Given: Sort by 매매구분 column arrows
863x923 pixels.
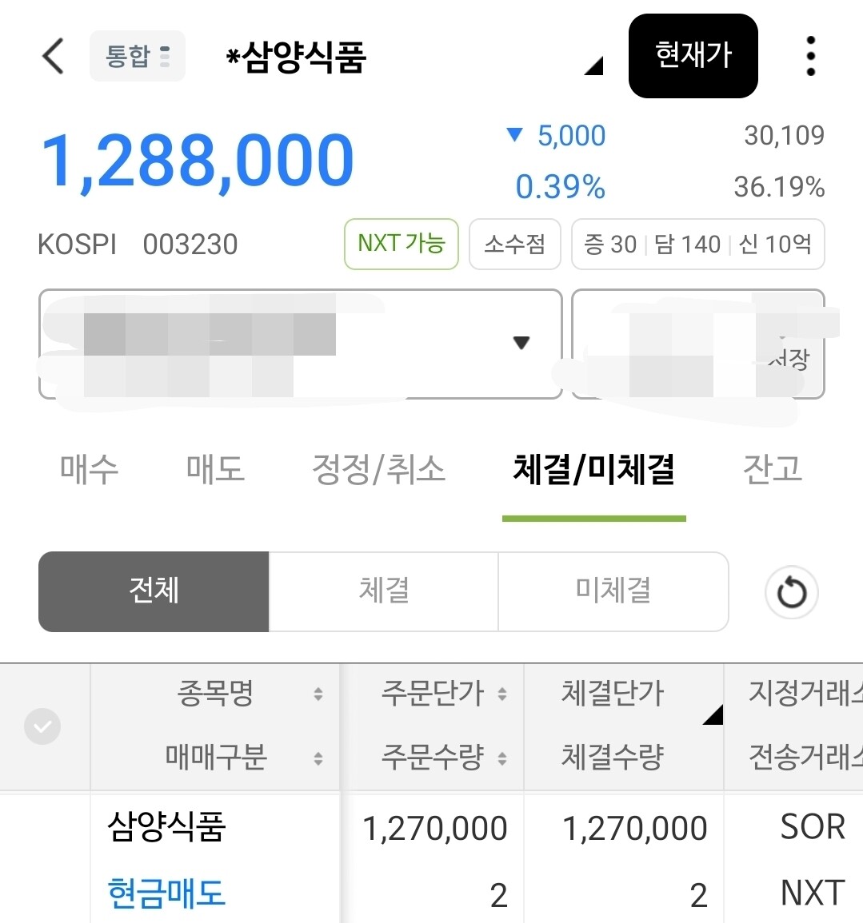Looking at the screenshot, I should pos(318,758).
